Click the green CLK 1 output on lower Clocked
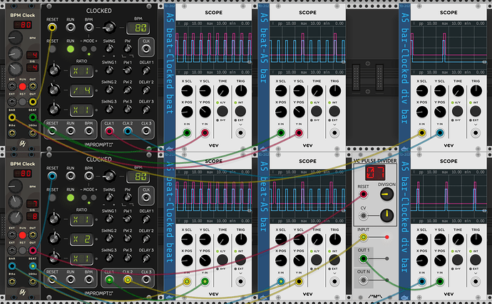Image resolution: width=492 pixels, height=304 pixels. (109, 280)
